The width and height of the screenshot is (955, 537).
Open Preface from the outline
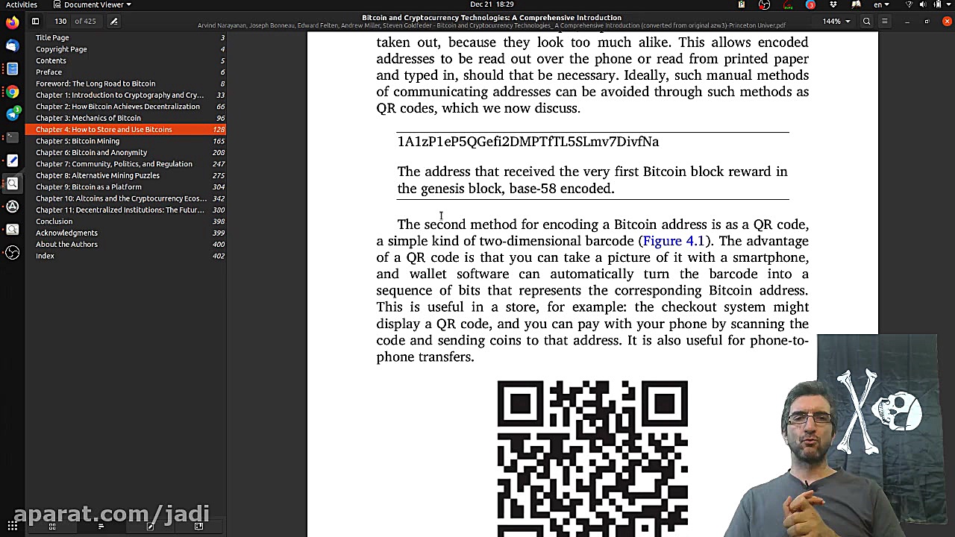[125, 72]
